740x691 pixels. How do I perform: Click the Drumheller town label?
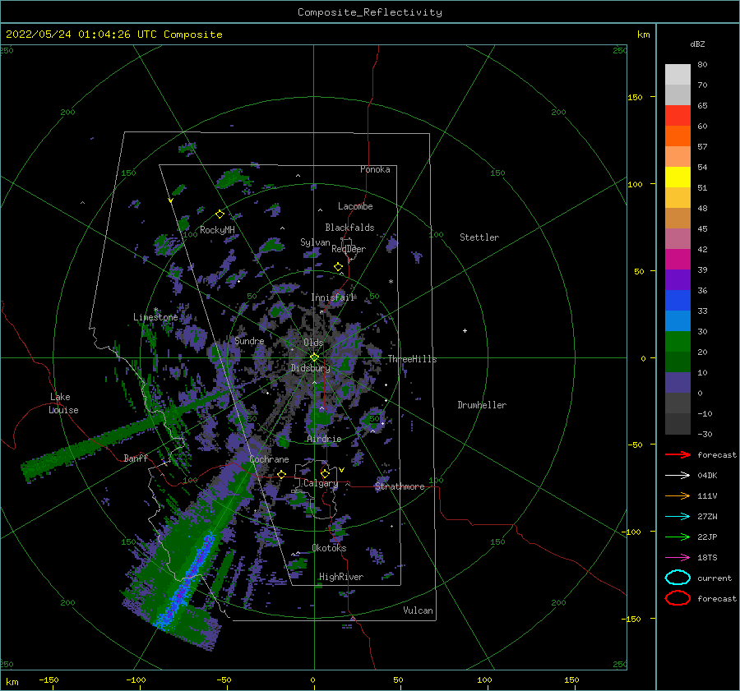tap(482, 405)
